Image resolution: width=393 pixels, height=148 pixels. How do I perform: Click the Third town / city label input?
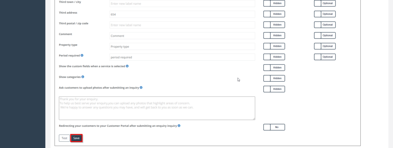[x=182, y=3]
